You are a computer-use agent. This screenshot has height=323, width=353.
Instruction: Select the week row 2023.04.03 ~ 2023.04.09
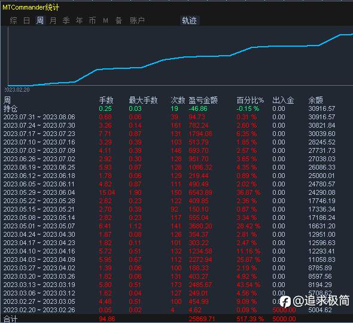point(169,259)
